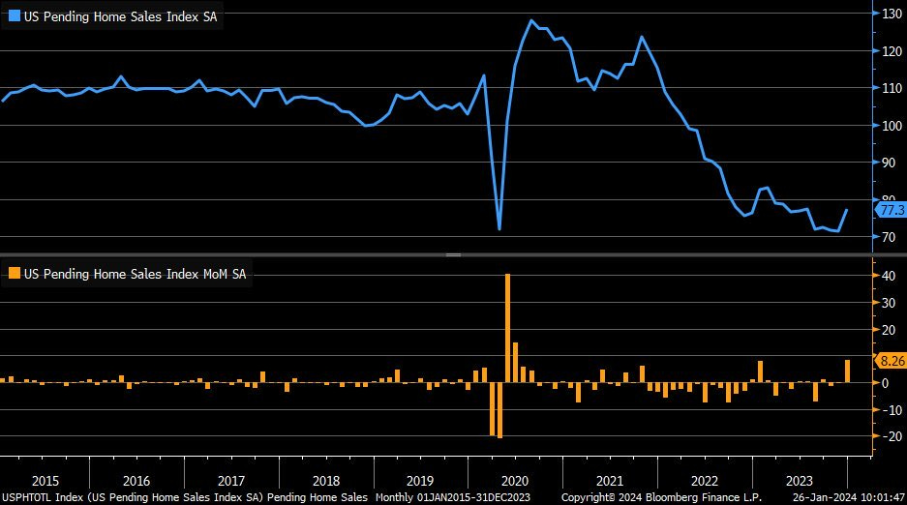This screenshot has width=907, height=505.
Task: Click the orange 8.26 last value tag
Action: (890, 361)
